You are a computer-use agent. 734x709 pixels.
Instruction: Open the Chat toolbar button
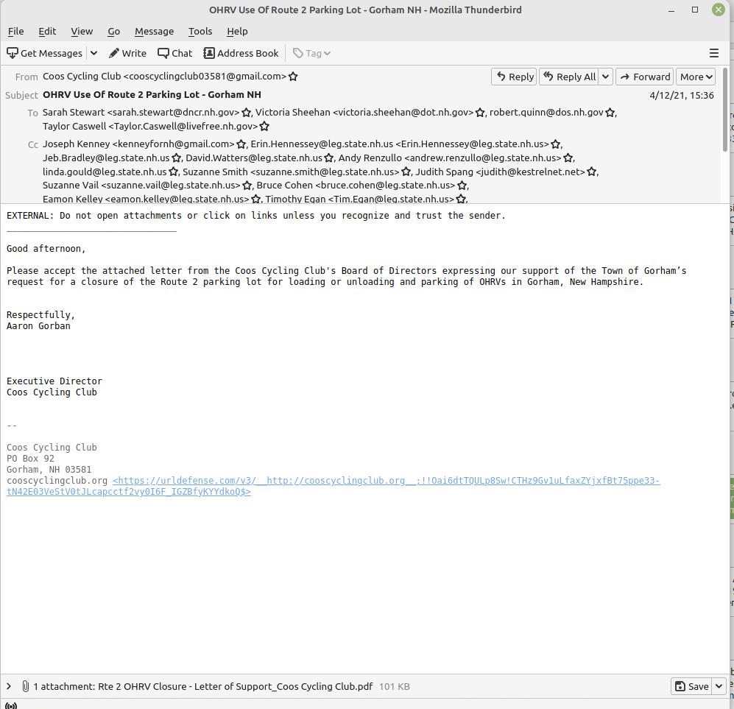(x=175, y=53)
